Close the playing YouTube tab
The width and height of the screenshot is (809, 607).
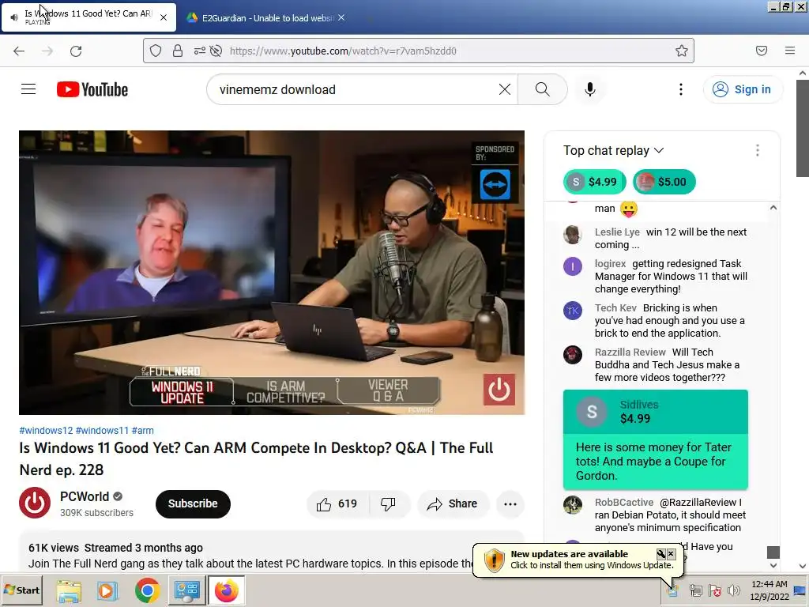pyautogui.click(x=164, y=17)
